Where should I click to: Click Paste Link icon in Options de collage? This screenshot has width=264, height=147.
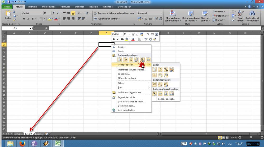[148, 60]
